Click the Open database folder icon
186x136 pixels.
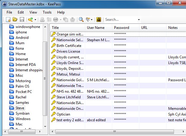click(15, 20)
